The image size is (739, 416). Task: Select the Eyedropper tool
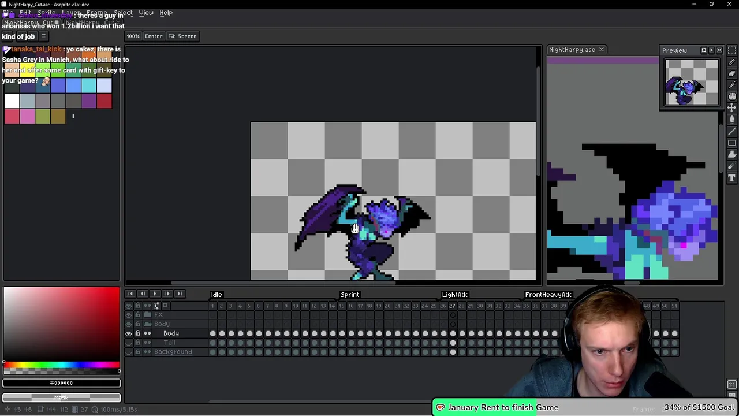point(732,85)
